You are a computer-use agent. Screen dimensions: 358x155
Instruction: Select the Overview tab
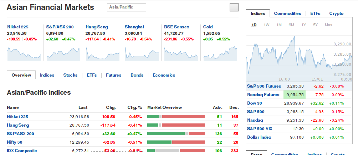click(21, 75)
